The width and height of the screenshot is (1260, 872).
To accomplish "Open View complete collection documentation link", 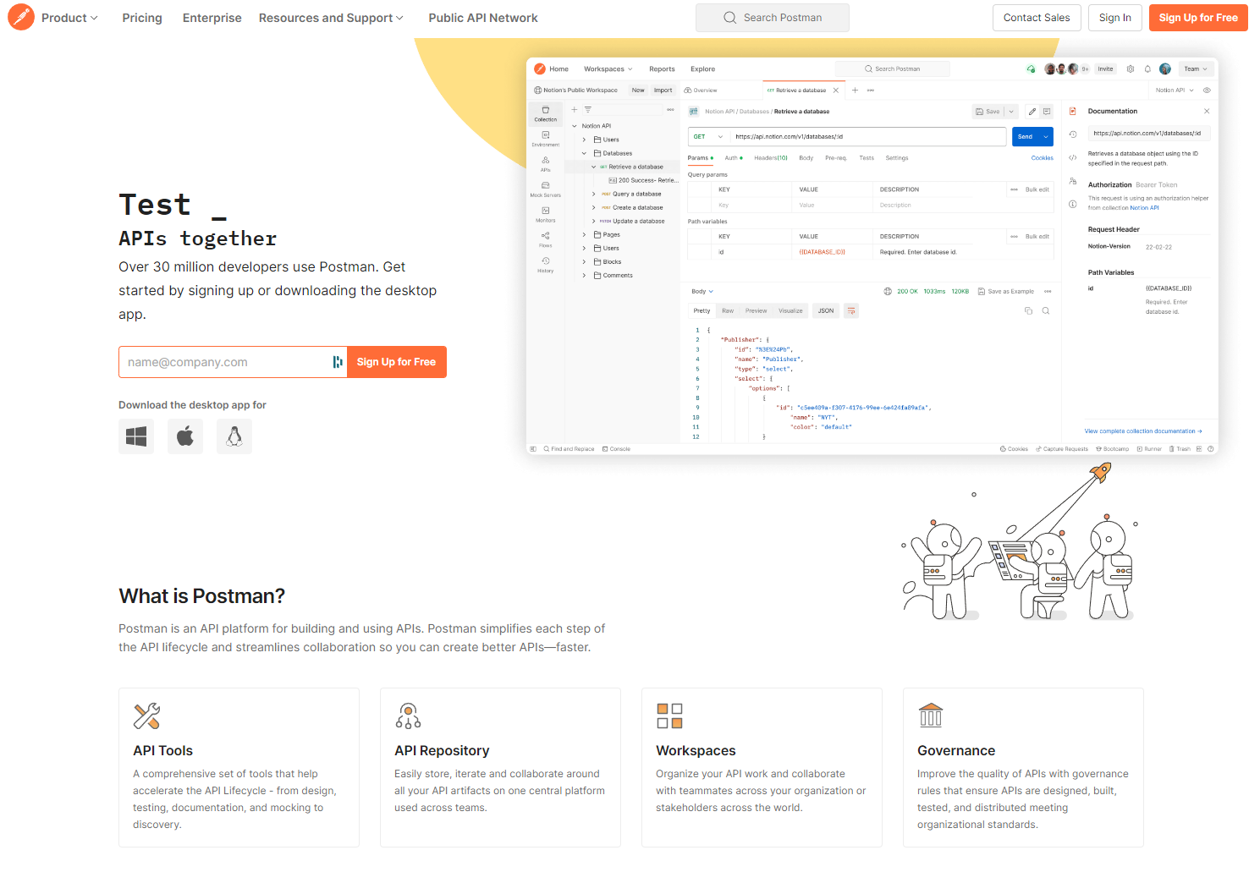I will pyautogui.click(x=1143, y=431).
